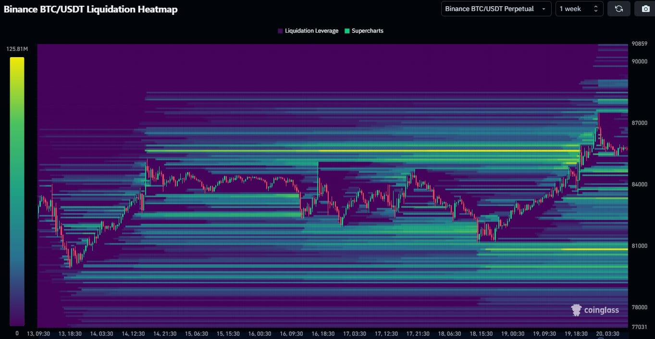
Task: Click the Binance BTC/USDT Liquidation Heatmap title
Action: (x=91, y=9)
